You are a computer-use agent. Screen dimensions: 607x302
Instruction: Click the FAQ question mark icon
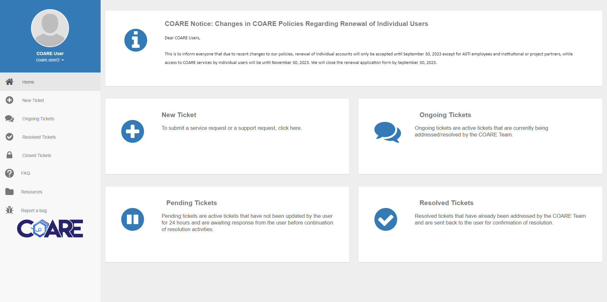(x=9, y=173)
